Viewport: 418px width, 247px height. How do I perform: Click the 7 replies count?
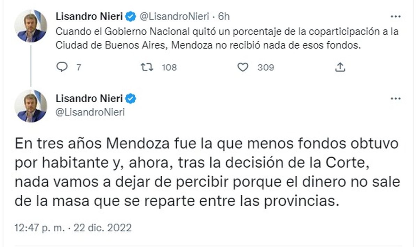[x=78, y=67]
